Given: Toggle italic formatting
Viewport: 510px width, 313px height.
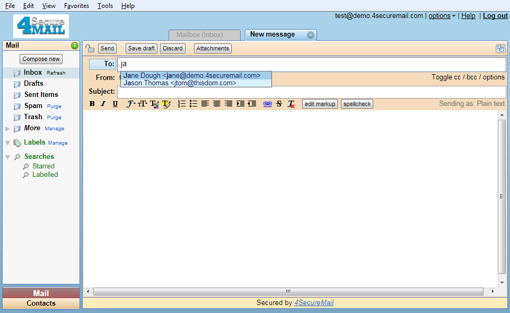Looking at the screenshot, I should tap(103, 104).
